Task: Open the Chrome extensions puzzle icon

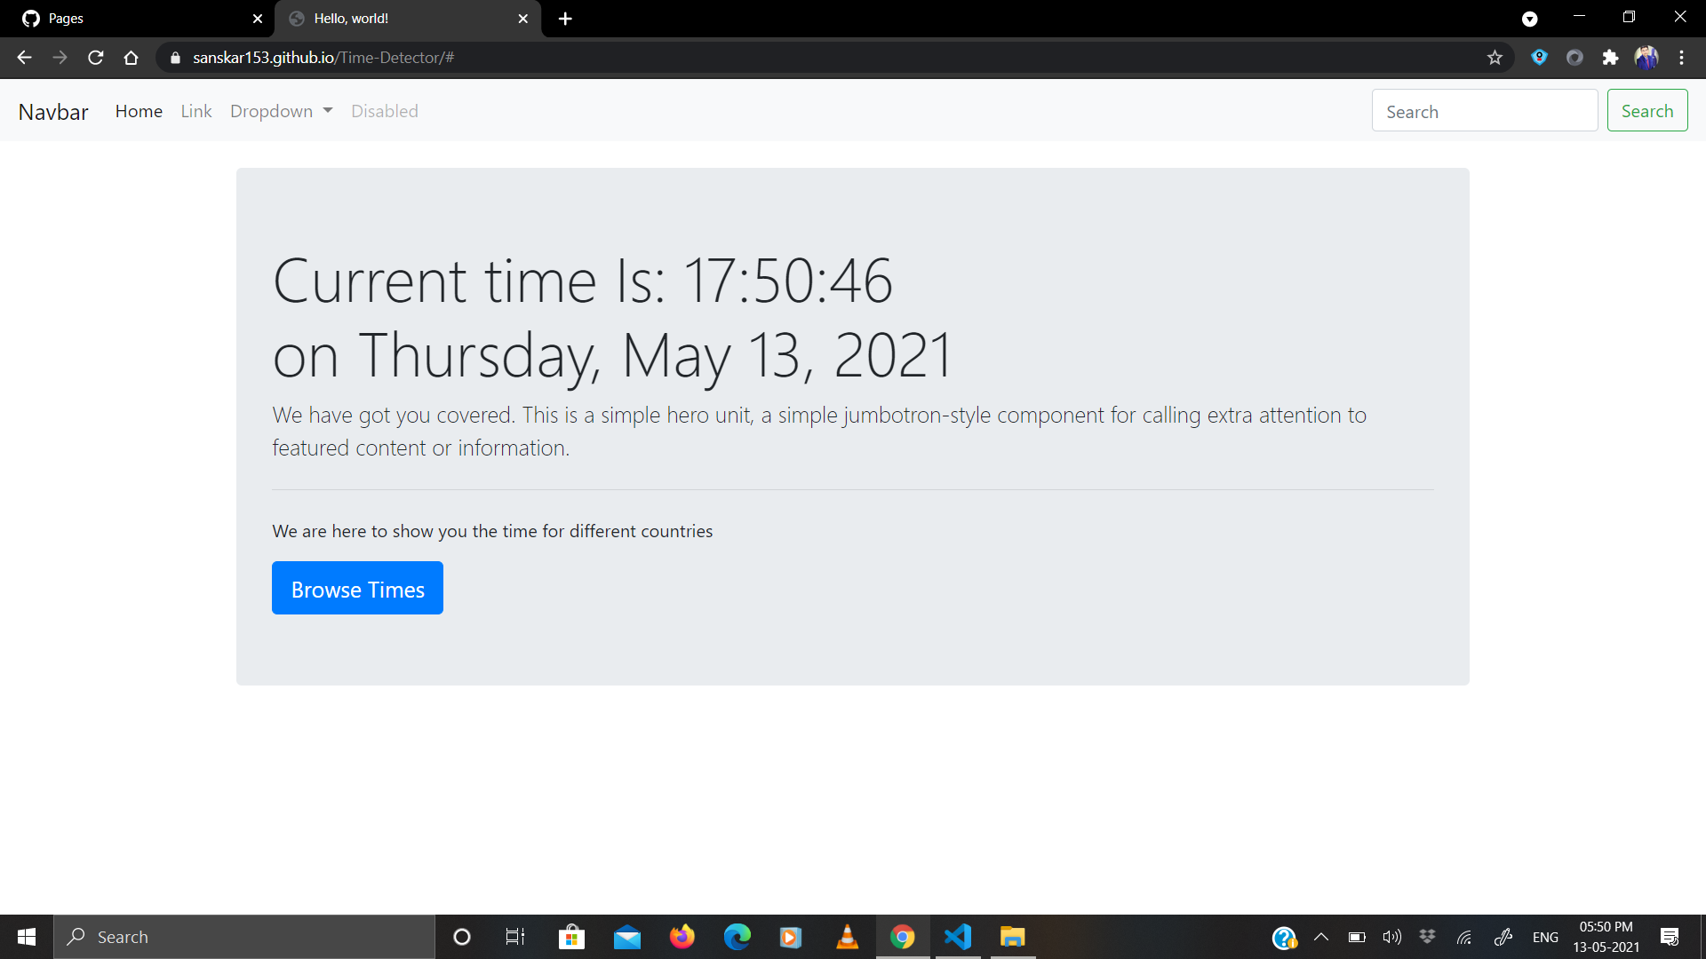Action: 1611,57
